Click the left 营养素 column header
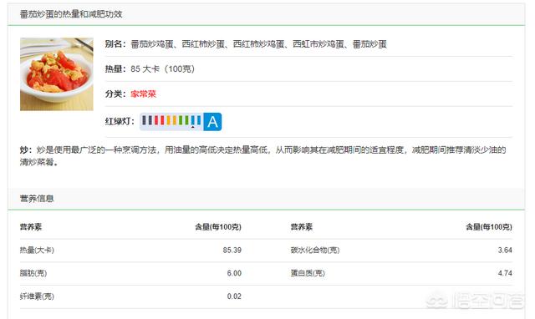 pos(31,227)
